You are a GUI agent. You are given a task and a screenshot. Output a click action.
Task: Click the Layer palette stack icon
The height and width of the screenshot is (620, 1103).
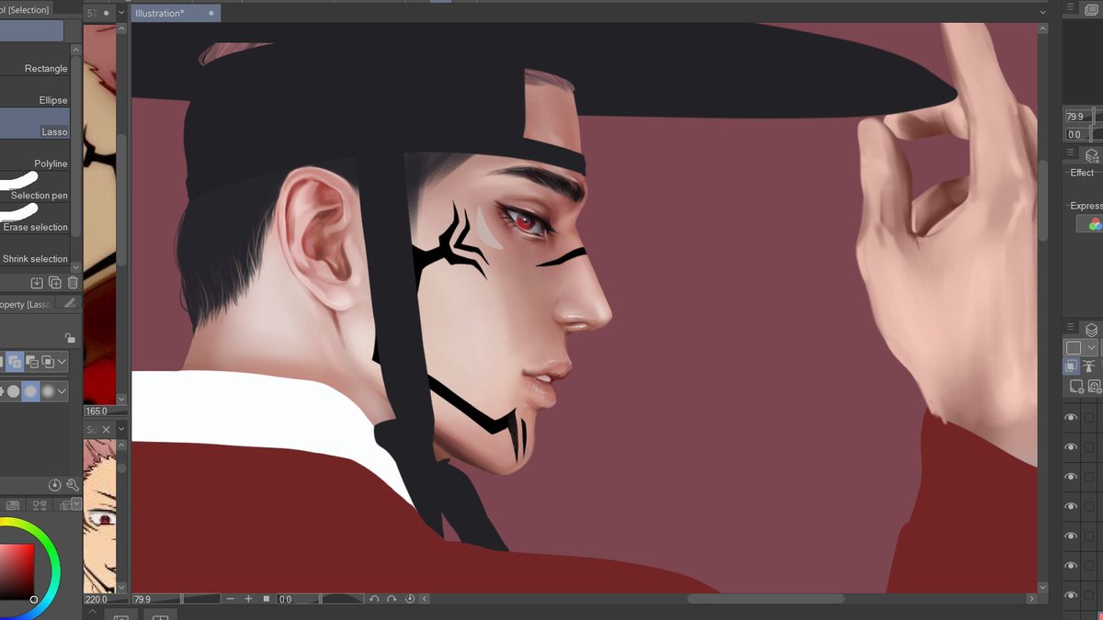coord(1091,329)
